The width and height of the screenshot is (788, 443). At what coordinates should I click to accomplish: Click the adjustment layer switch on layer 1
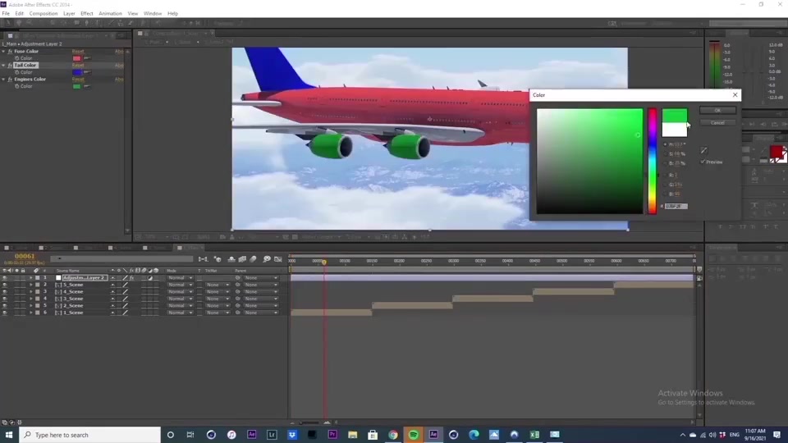(149, 278)
